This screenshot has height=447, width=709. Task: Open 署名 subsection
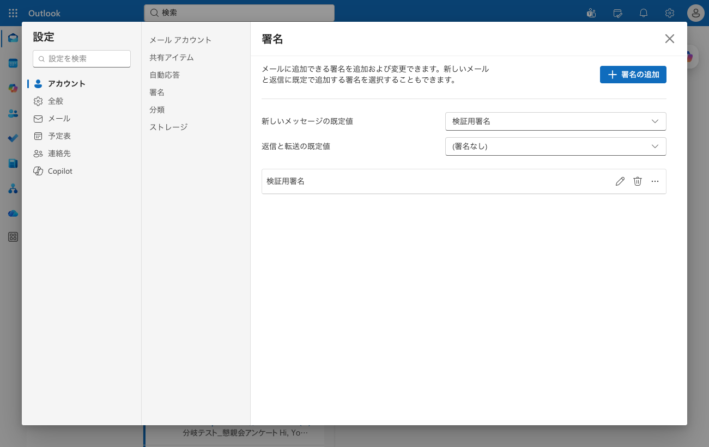point(157,92)
